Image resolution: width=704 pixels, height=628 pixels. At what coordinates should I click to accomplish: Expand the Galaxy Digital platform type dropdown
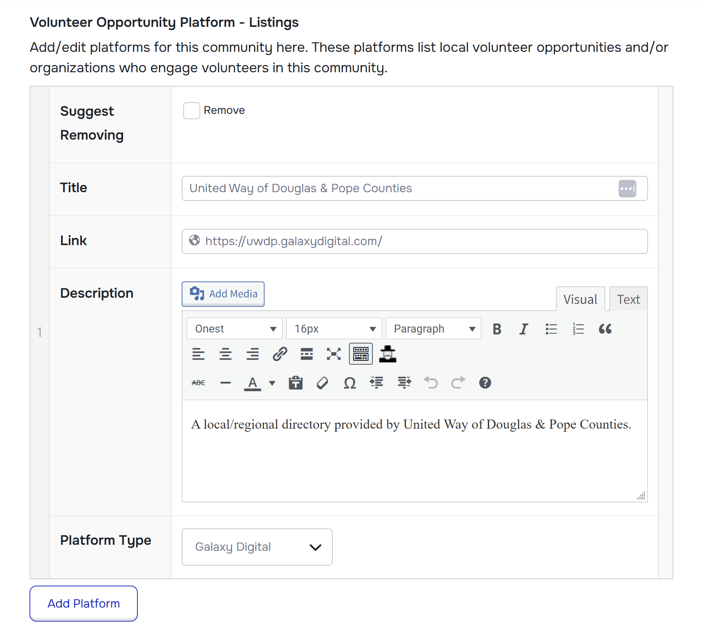[257, 547]
